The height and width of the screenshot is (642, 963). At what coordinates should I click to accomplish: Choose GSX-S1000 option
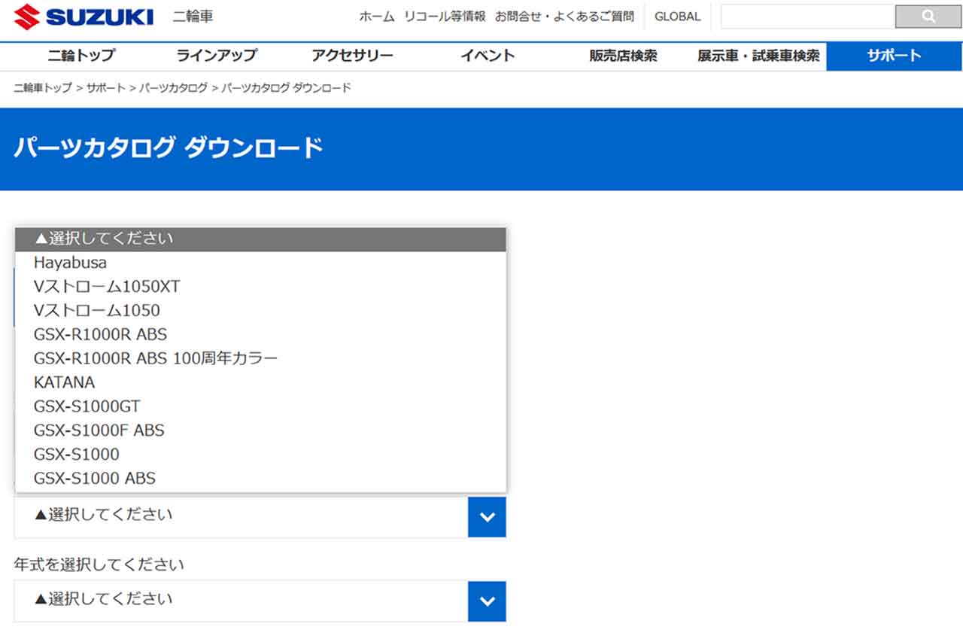(x=260, y=455)
